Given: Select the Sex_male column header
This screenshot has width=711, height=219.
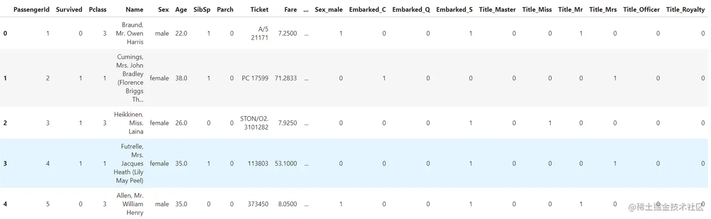Looking at the screenshot, I should (x=329, y=9).
